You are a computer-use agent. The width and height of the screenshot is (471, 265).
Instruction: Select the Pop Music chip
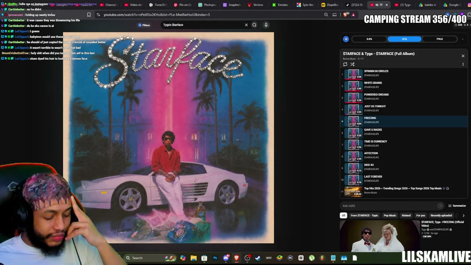390,216
